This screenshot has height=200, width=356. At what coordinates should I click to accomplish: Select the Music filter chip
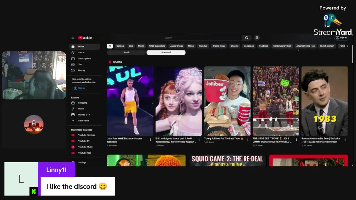click(x=141, y=46)
